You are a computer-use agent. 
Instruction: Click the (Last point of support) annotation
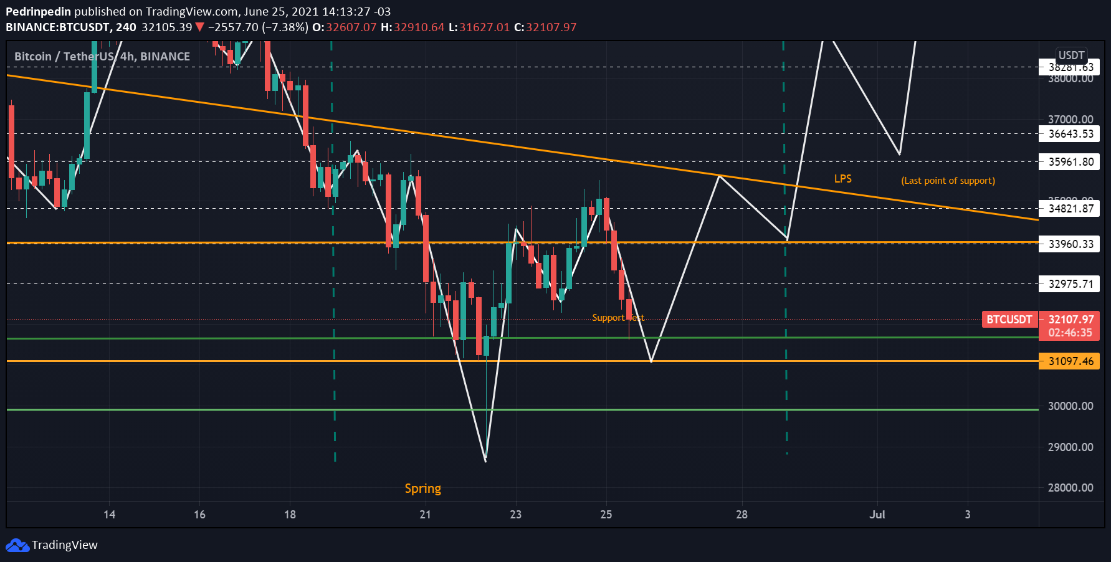coord(948,181)
